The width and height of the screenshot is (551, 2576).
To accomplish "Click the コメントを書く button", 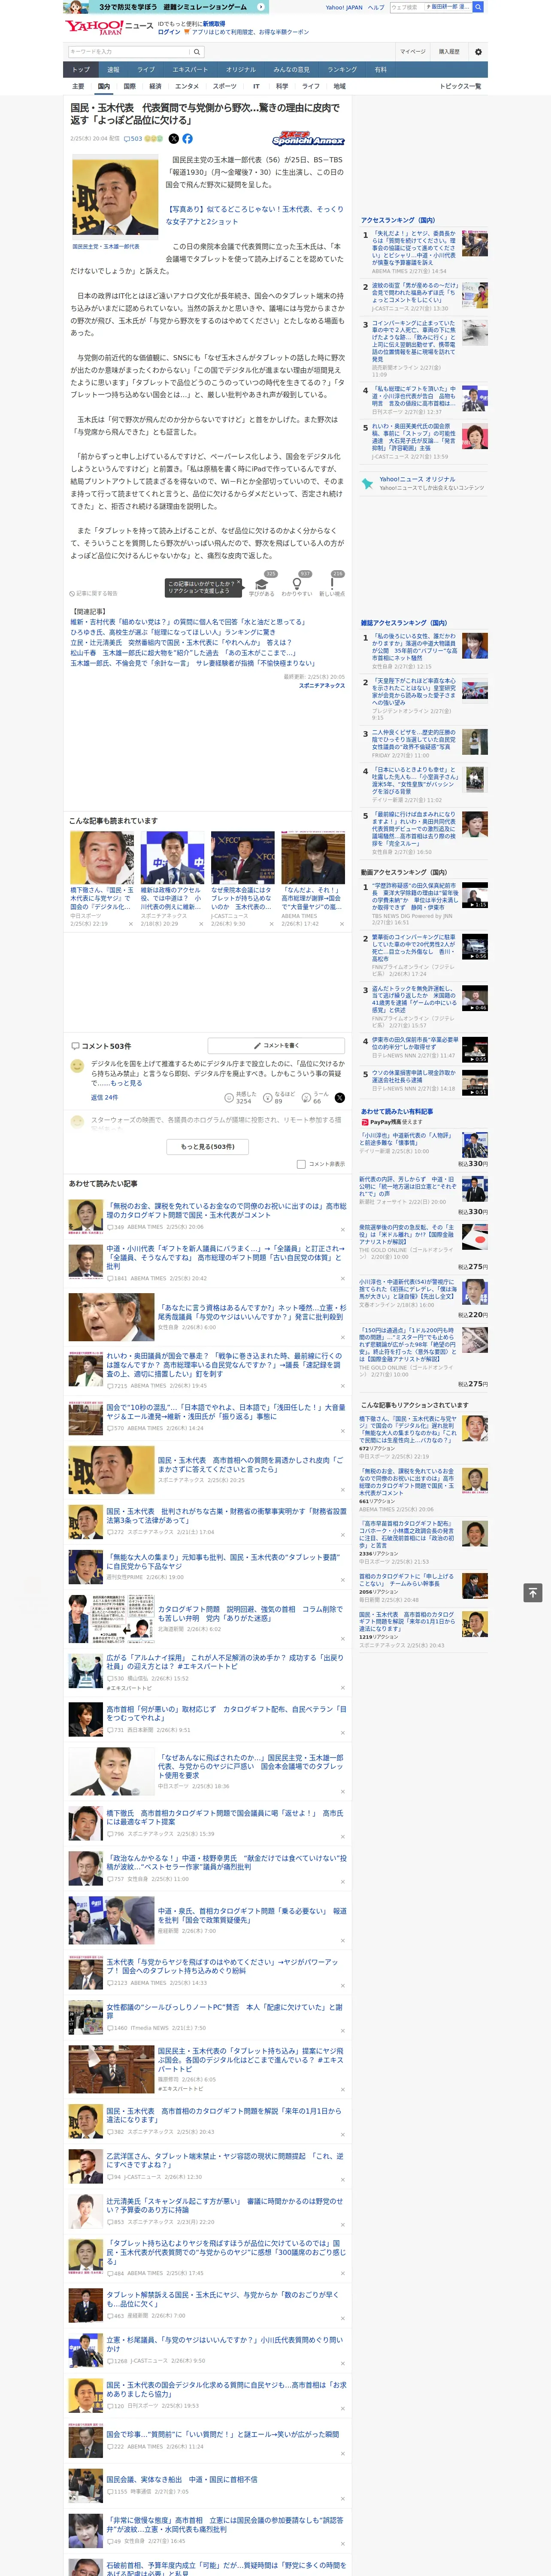I will (277, 1045).
